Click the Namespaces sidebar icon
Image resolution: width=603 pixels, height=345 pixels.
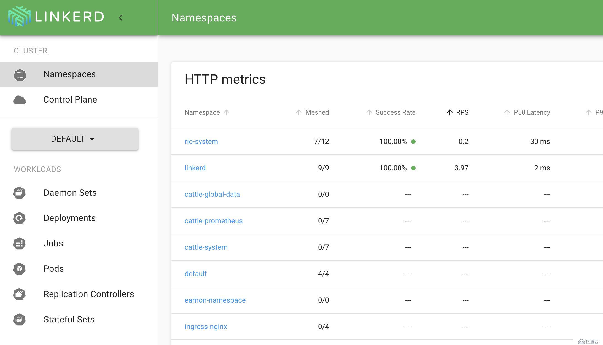(20, 74)
